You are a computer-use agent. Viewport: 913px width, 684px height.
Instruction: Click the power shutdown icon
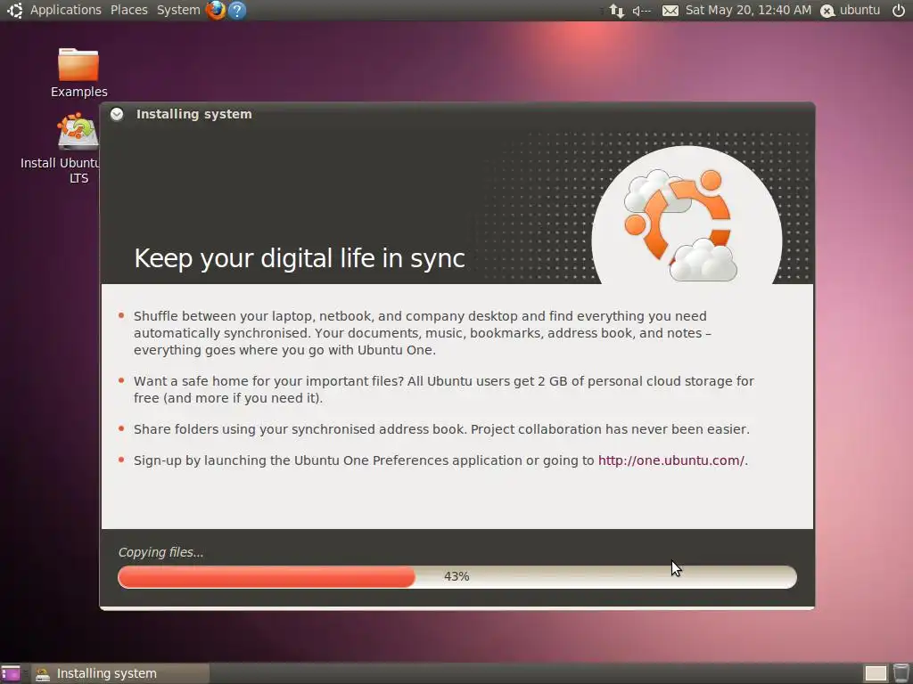tap(899, 10)
